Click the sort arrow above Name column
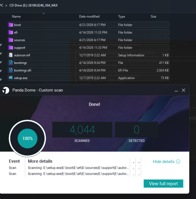 pyautogui.click(x=44, y=14)
